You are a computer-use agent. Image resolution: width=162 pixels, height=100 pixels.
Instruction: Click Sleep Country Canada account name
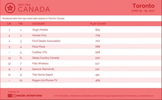(x=46, y=58)
